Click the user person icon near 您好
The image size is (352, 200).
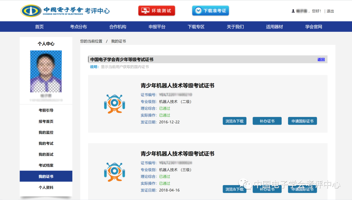click(293, 10)
